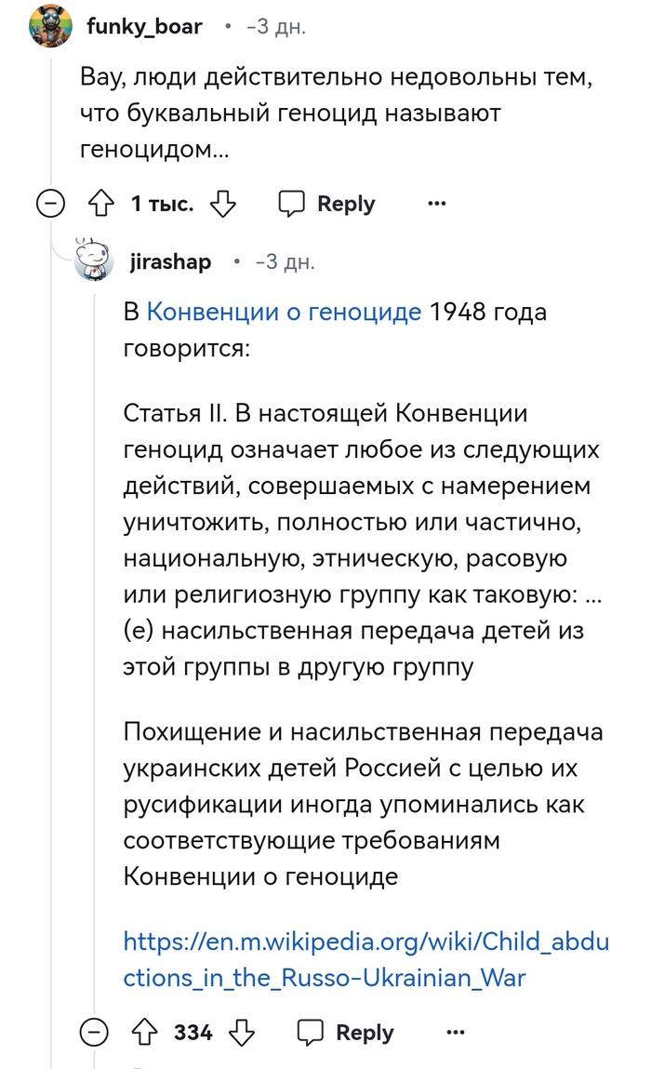The height and width of the screenshot is (1069, 651).
Task: Downvote jirashap's comment
Action: 242,1033
